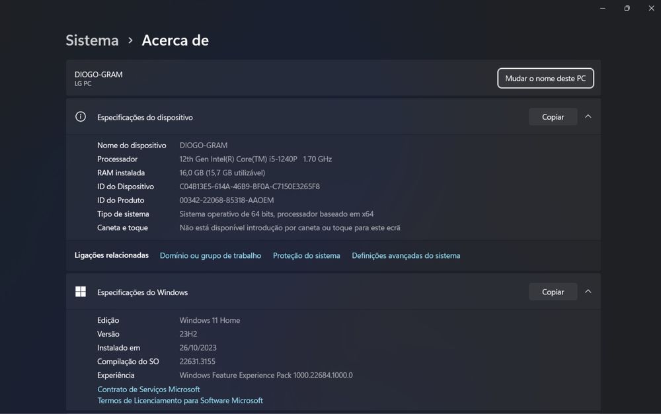Open Proteção do sistema link

[307, 255]
